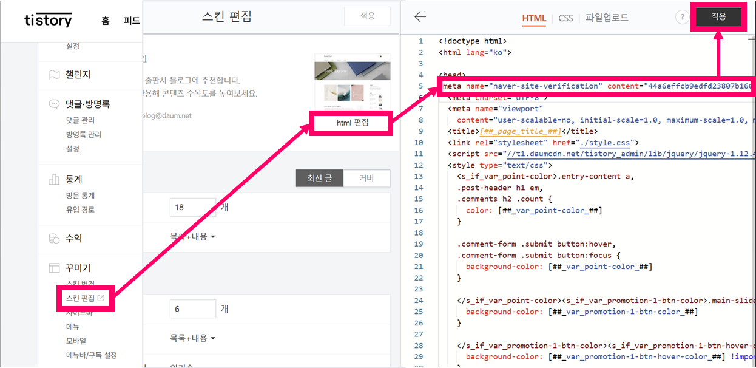
Task: Switch to the HTML tab
Action: coord(534,18)
